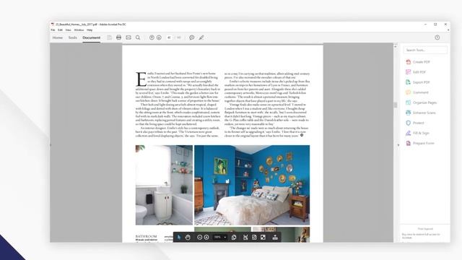Click the page display options icon in floating bar
The image size is (462, 260).
(234, 237)
